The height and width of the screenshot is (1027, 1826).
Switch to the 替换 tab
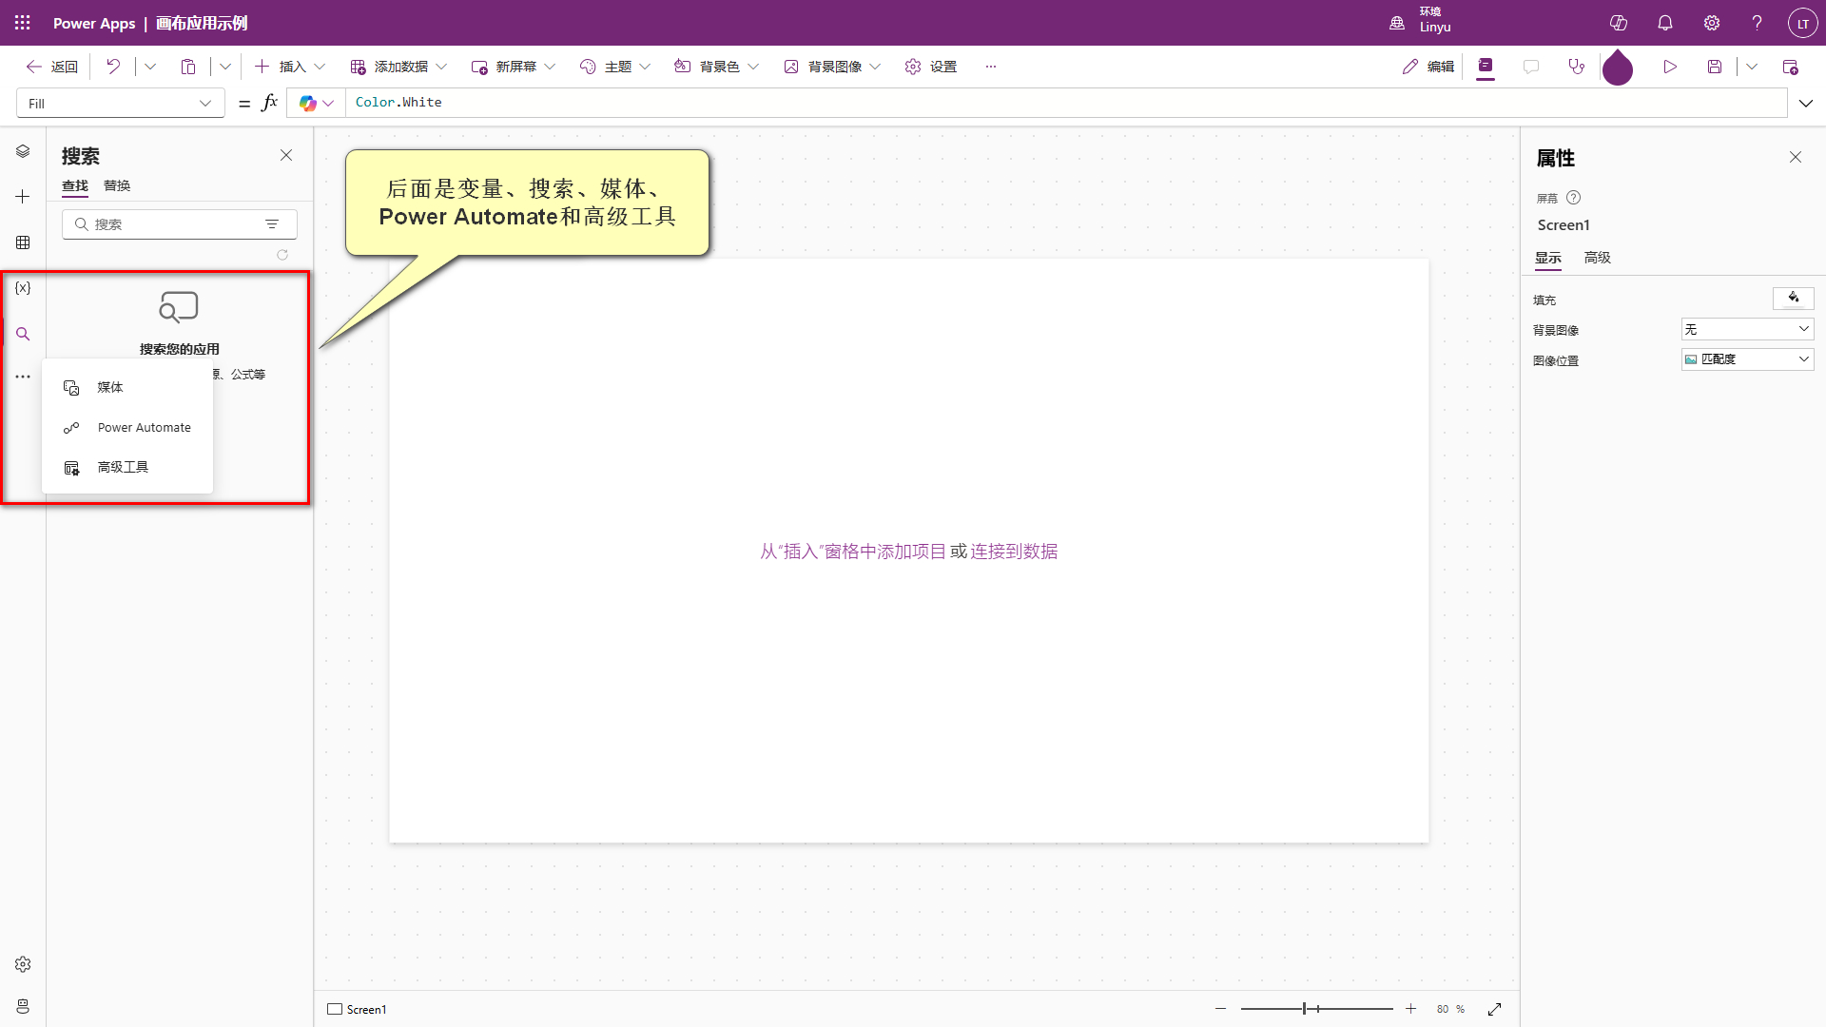point(117,185)
